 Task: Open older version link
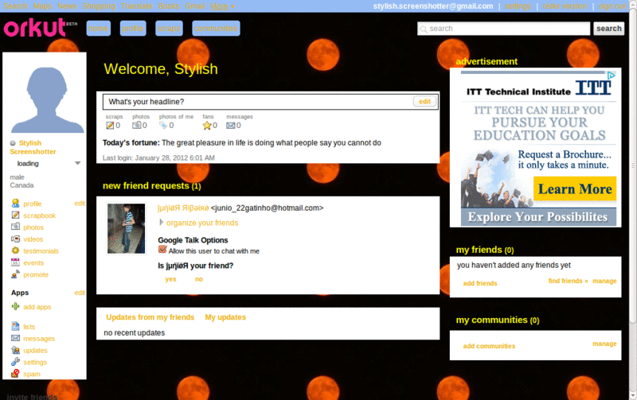pyautogui.click(x=565, y=6)
